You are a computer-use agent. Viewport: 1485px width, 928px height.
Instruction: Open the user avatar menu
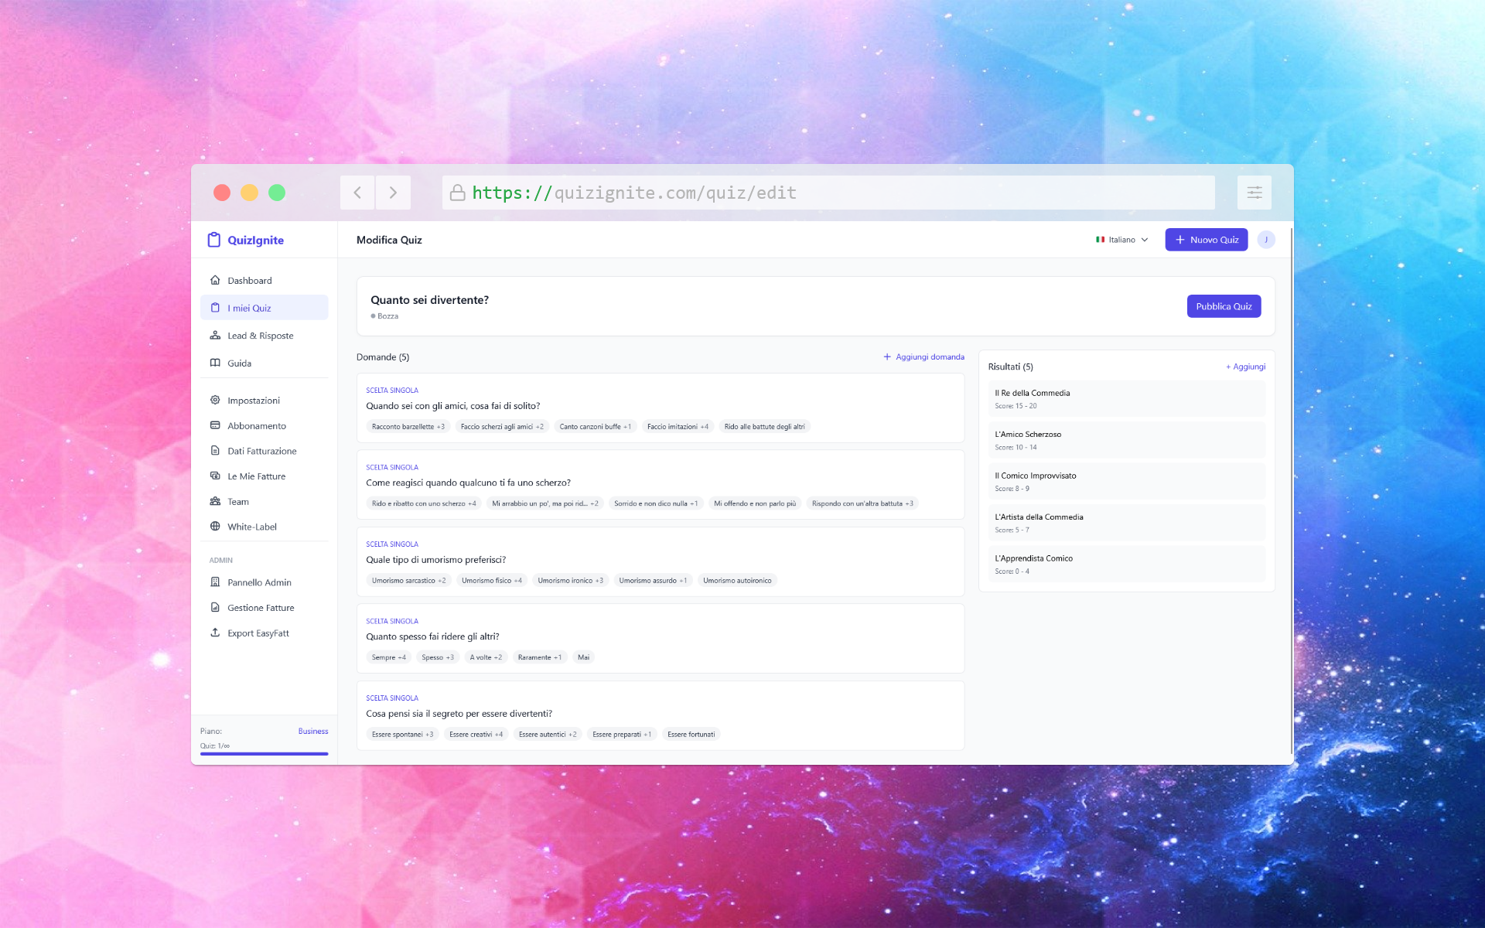(1266, 240)
